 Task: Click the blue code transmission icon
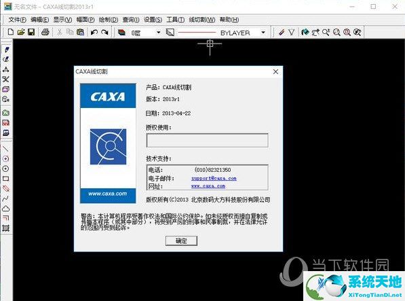6,132
